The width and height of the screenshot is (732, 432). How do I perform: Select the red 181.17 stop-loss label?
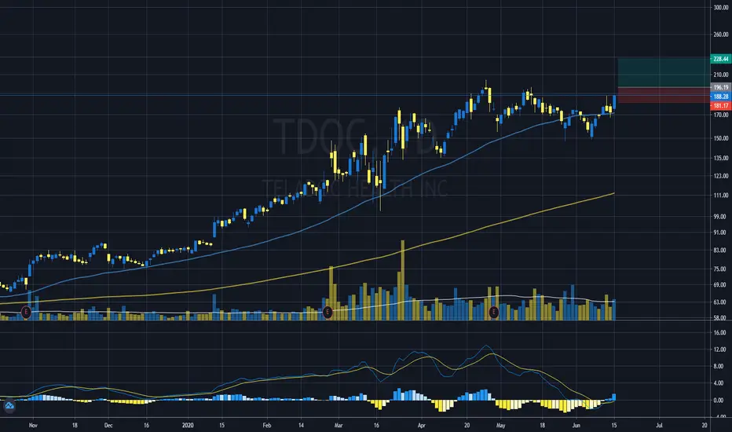[720, 106]
